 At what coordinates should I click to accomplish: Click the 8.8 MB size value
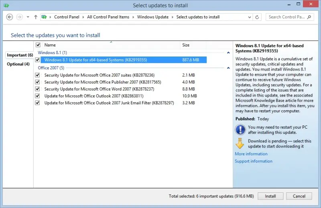[x=189, y=89]
